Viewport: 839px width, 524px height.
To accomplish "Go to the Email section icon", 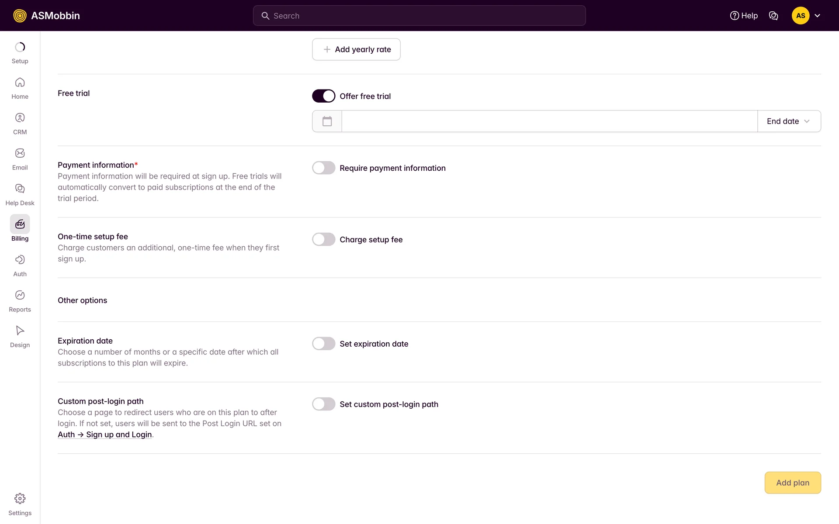I will [20, 153].
